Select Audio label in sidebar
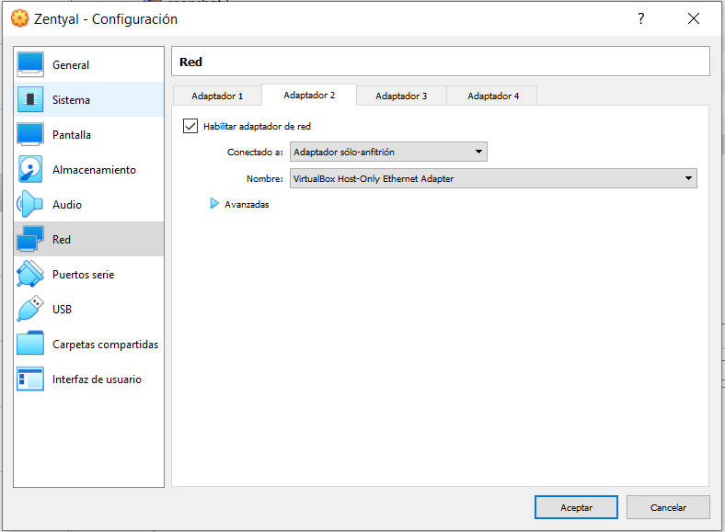The width and height of the screenshot is (725, 532). pos(67,205)
